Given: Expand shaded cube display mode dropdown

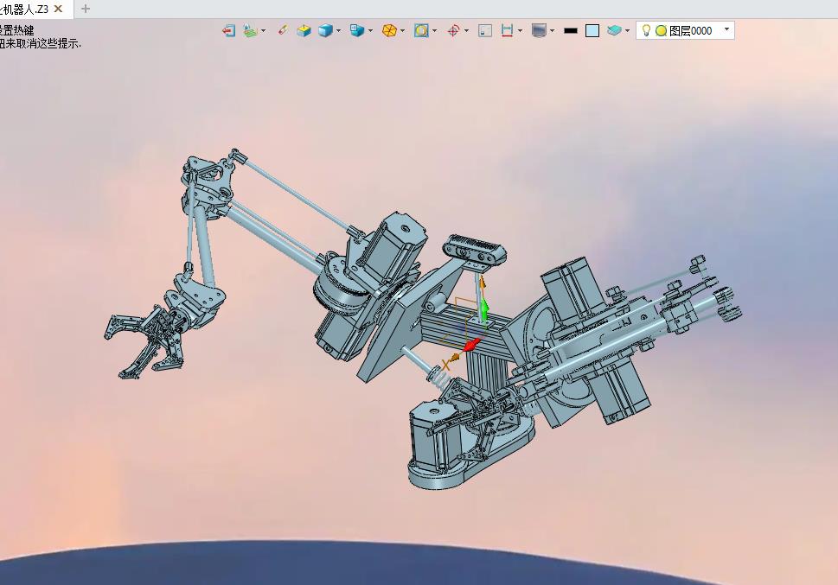Looking at the screenshot, I should pos(338,31).
